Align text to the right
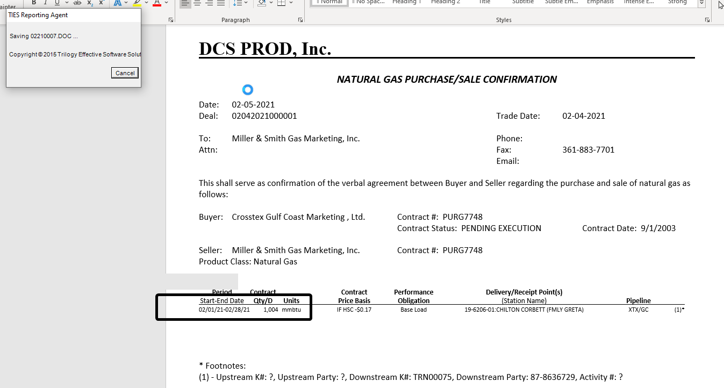Screen dimensions: 724x388 click(x=209, y=3)
